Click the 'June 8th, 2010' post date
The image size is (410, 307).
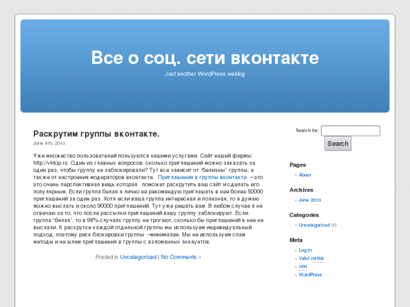point(49,143)
